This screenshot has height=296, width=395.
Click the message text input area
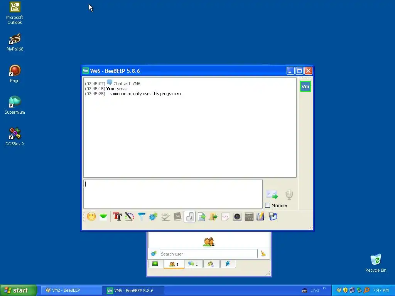tap(173, 194)
